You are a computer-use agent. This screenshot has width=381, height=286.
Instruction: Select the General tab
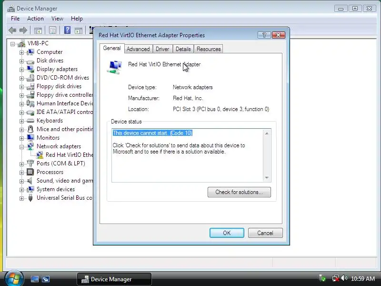112,48
